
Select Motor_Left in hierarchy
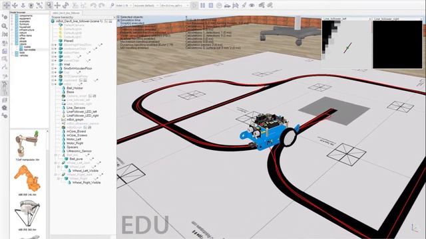74,139
